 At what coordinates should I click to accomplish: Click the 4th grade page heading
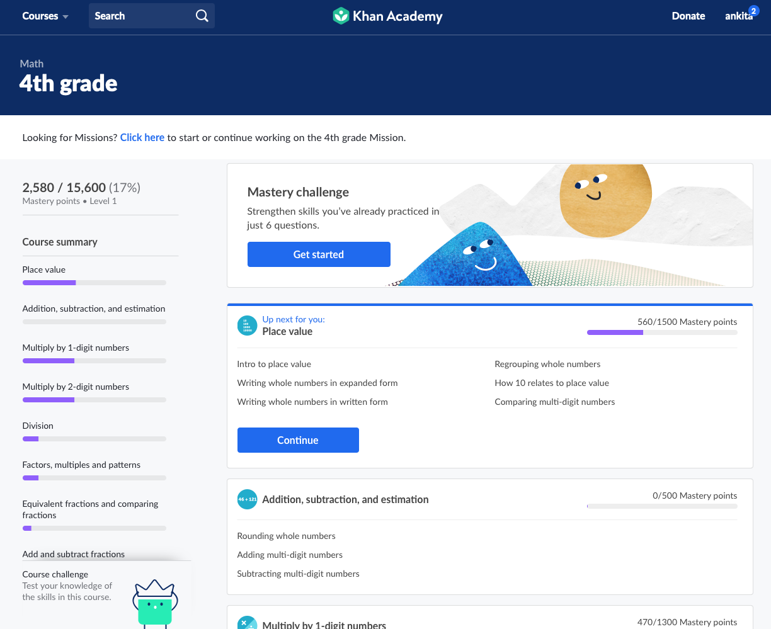pos(69,84)
